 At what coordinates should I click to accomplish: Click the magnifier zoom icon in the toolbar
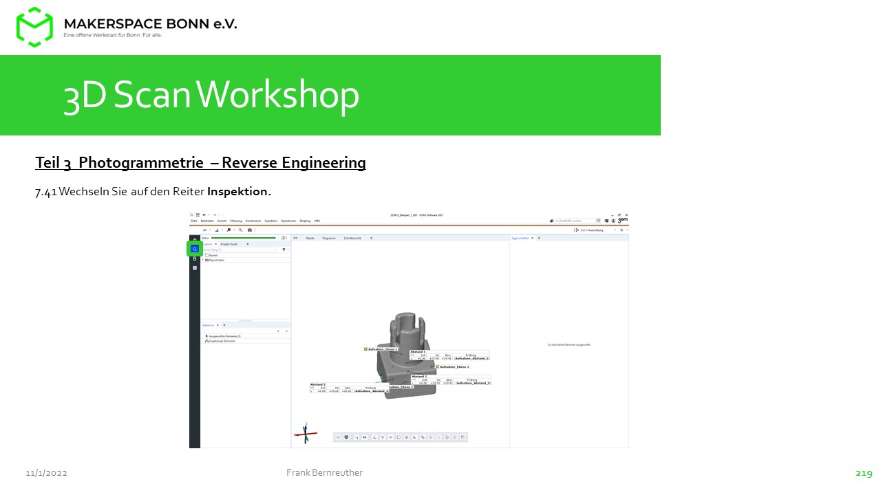pos(240,230)
